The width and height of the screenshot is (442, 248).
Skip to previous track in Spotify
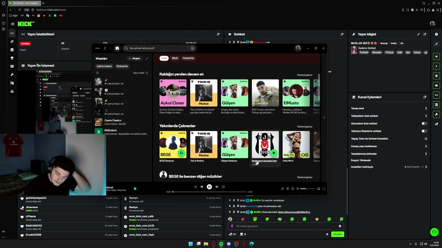[202, 187]
